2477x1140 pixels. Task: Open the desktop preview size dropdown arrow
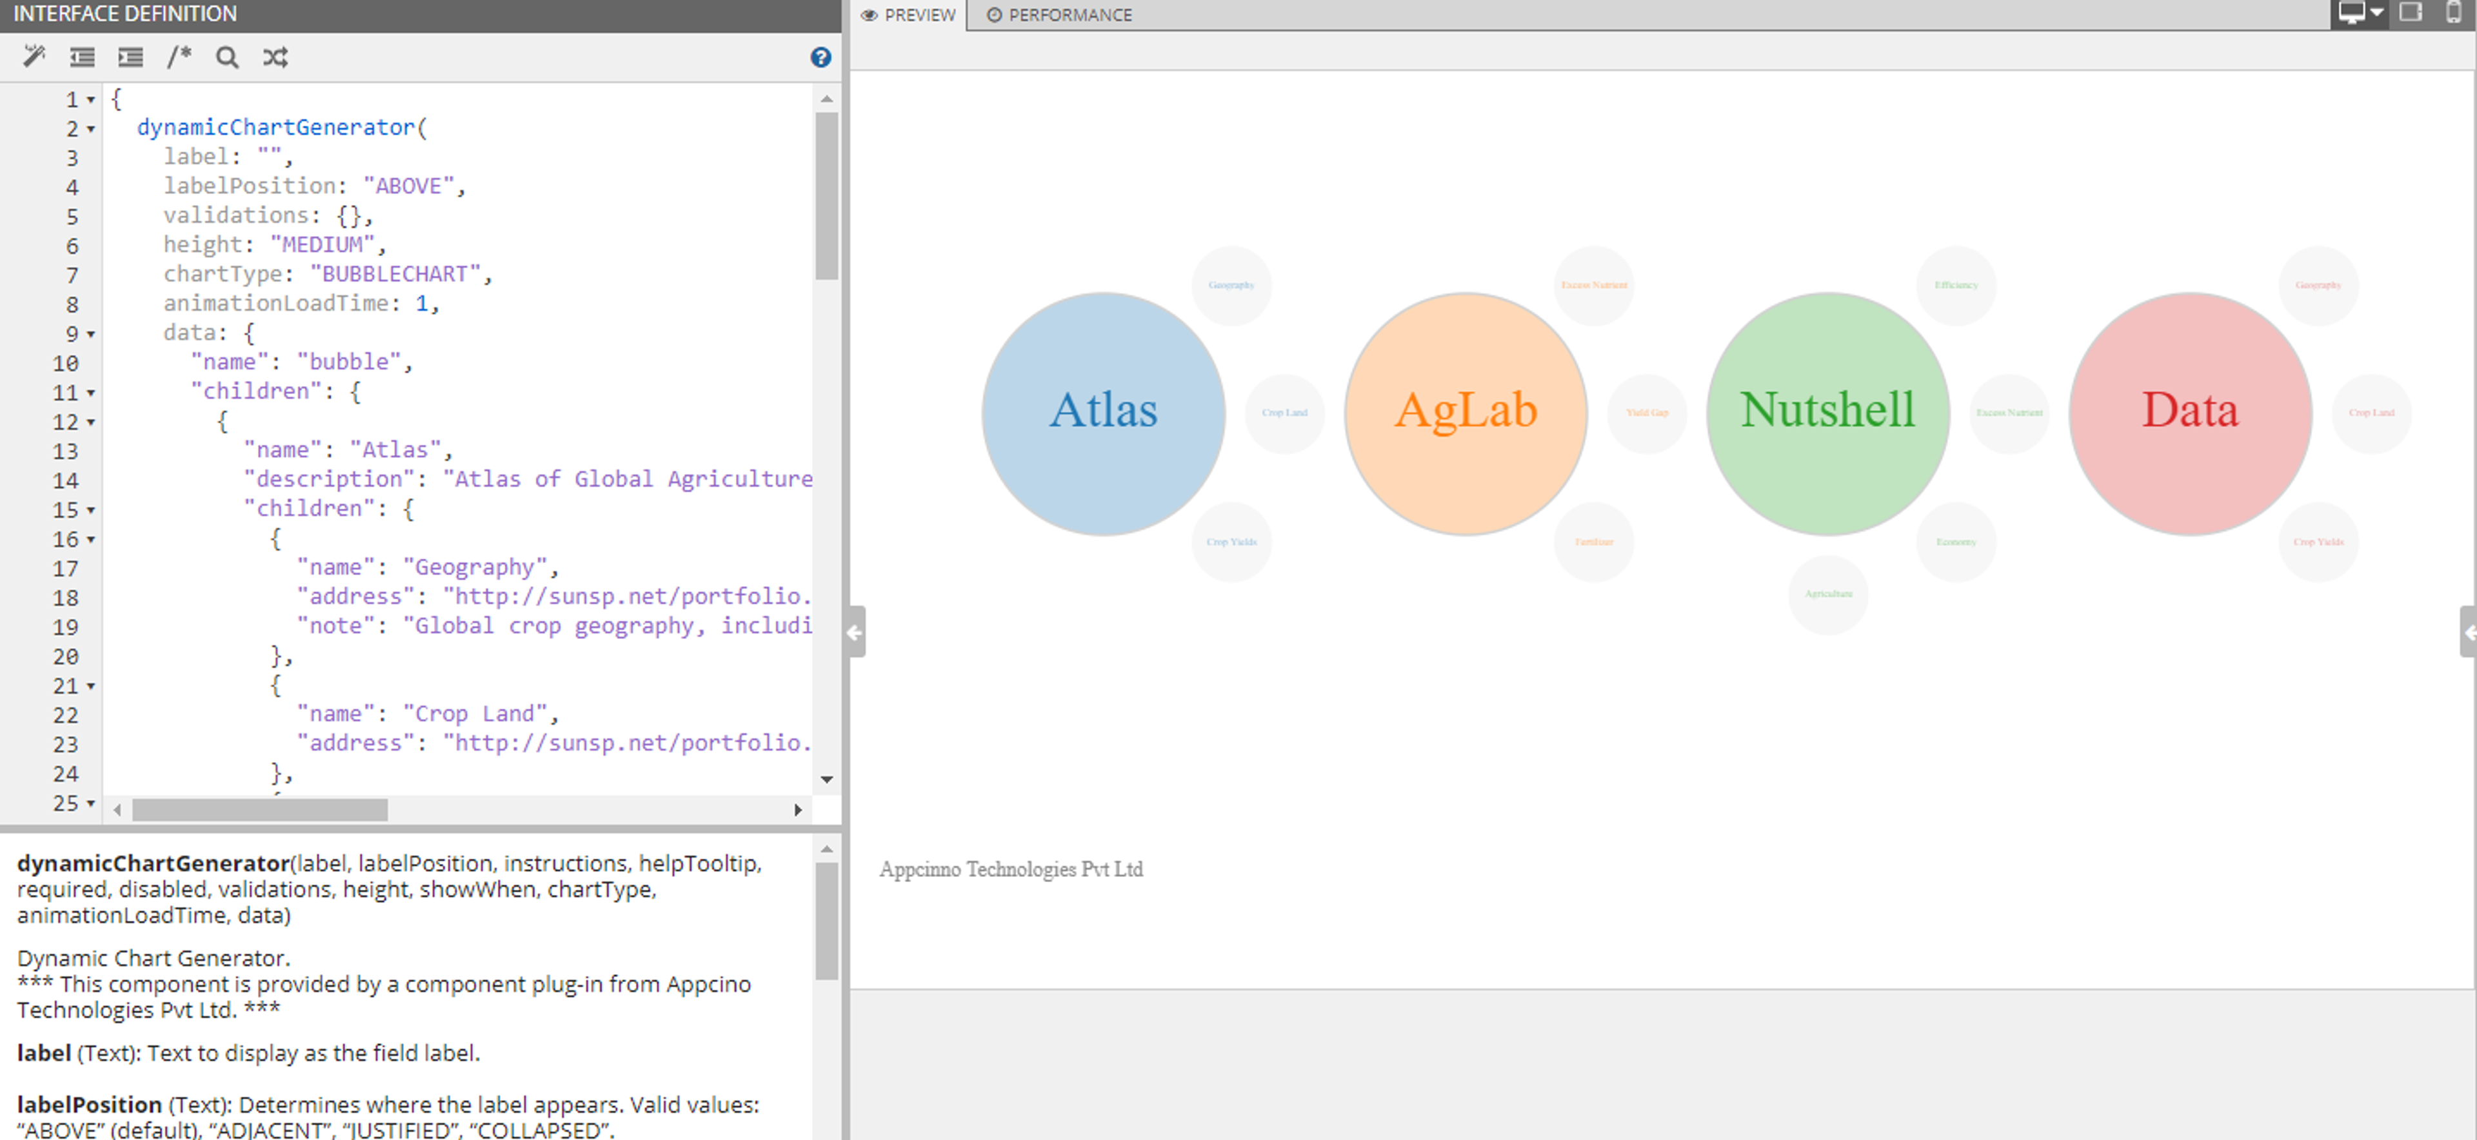[2377, 12]
